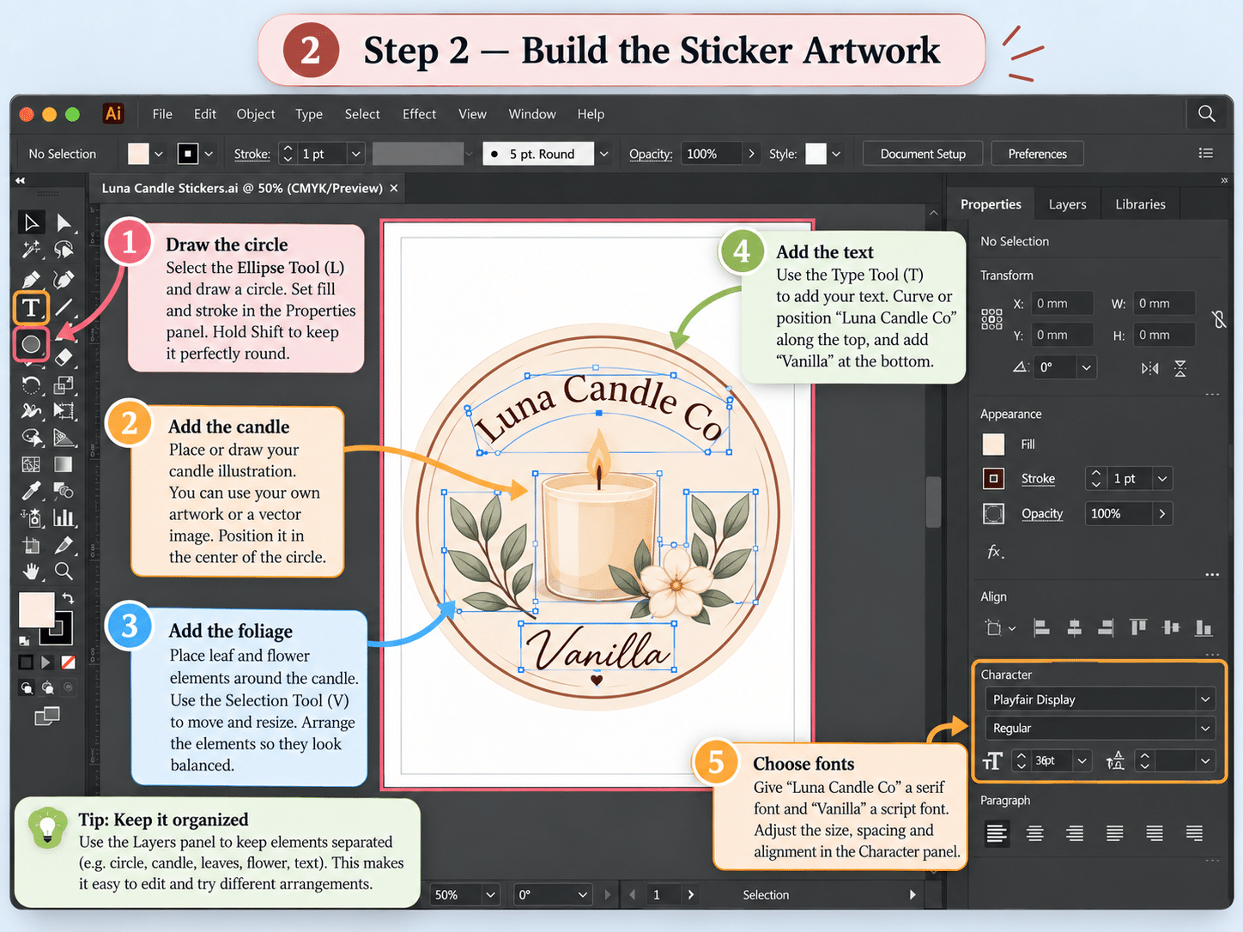The width and height of the screenshot is (1243, 932).
Task: Click the control bar fill color swatch
Action: (x=137, y=154)
